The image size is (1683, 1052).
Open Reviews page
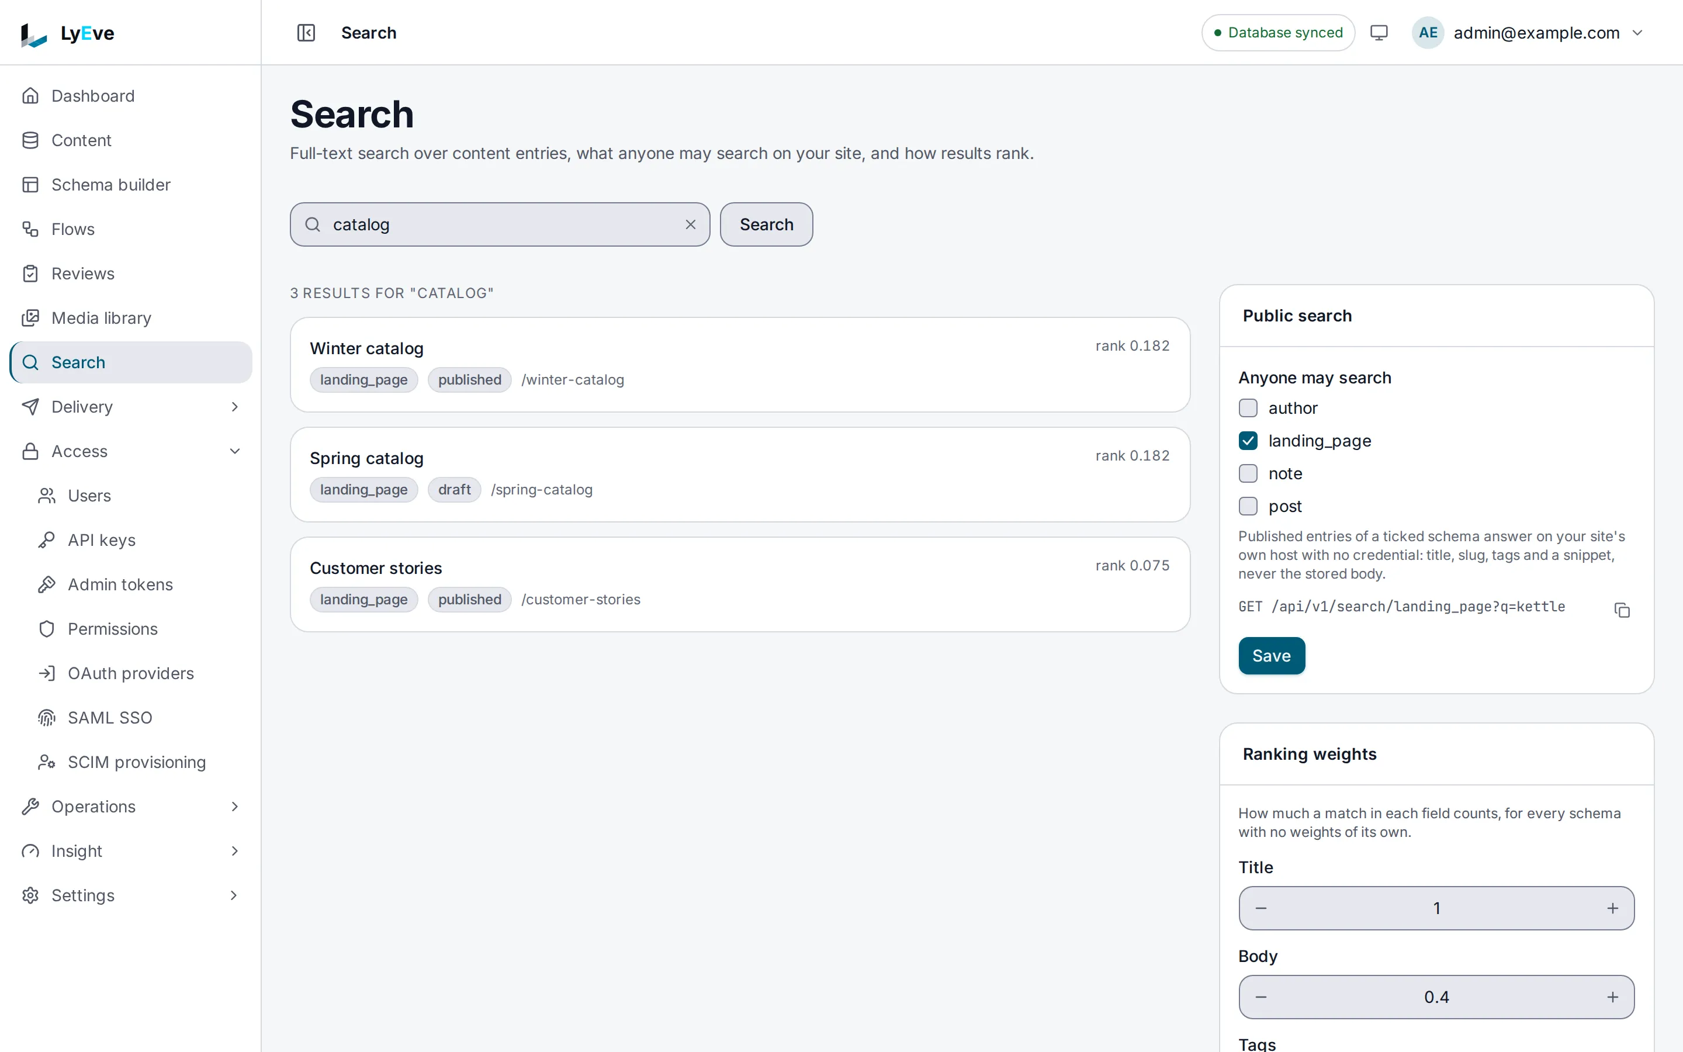(131, 274)
